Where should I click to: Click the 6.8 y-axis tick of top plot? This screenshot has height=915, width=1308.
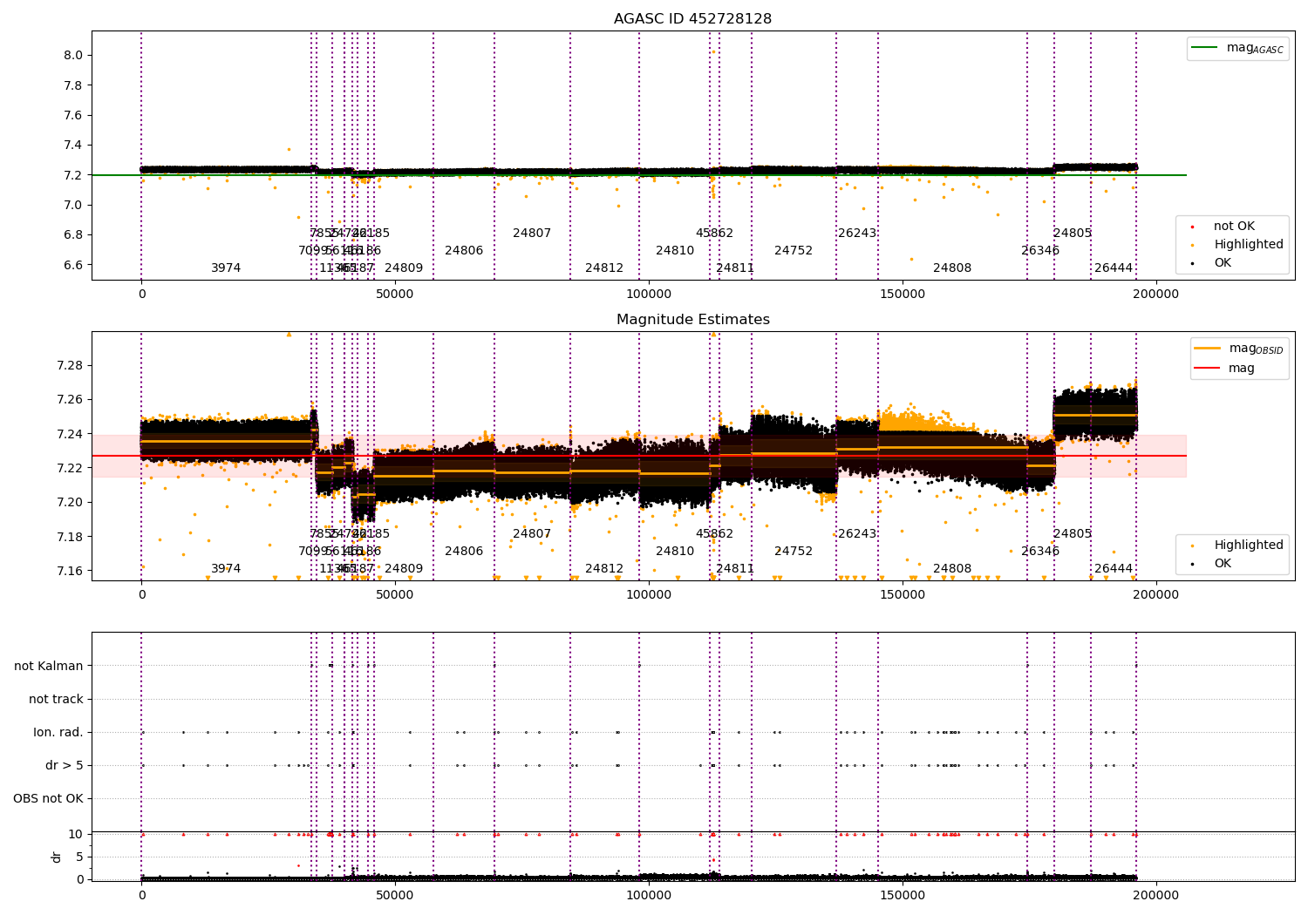72,234
